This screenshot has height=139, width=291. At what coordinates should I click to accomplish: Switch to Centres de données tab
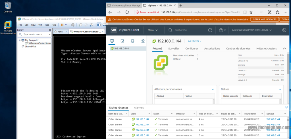tap(238, 49)
